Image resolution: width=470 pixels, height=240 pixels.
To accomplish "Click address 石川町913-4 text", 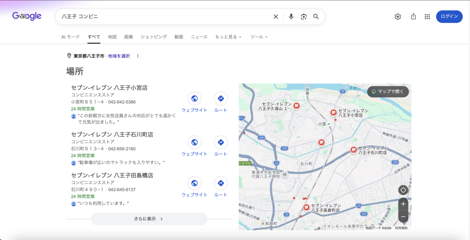I will (x=88, y=149).
